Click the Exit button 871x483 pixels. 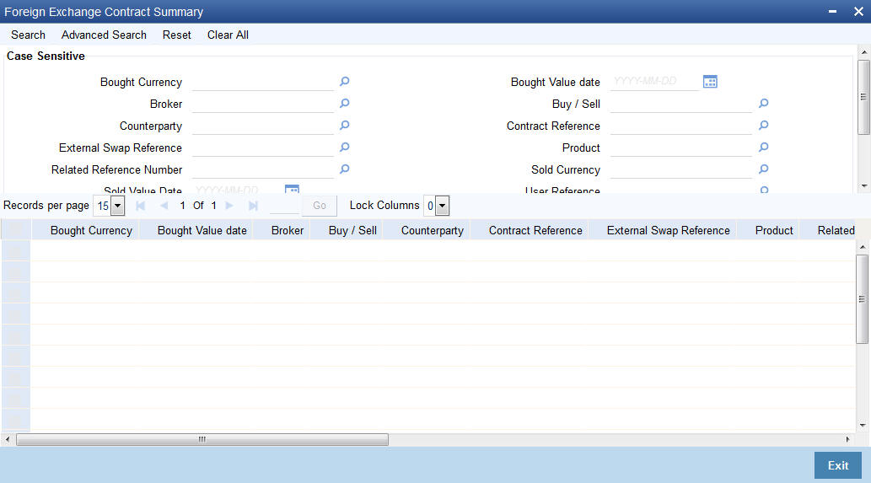(837, 465)
